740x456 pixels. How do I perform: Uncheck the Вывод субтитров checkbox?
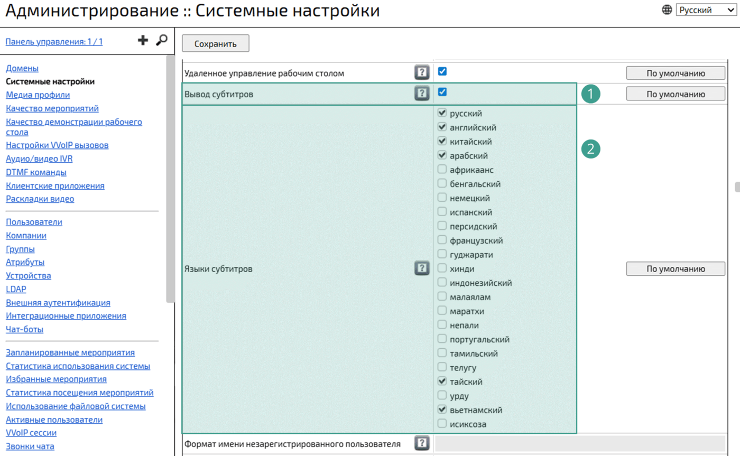point(442,92)
